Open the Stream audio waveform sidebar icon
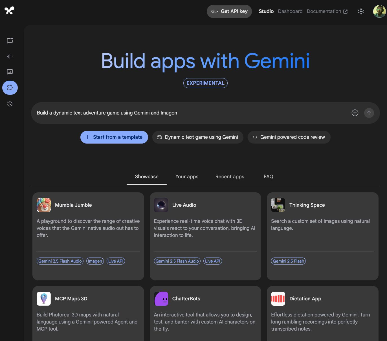Screen dimensions: 387x341 click(x=10, y=56)
